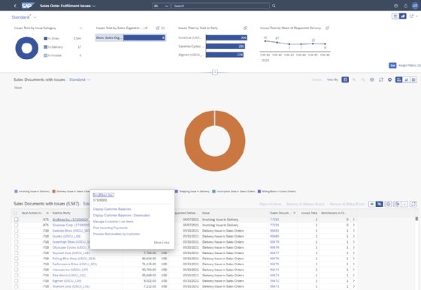The height and width of the screenshot is (290, 421).
Task: Open value help for Sales Organization filter
Action: click(x=158, y=28)
